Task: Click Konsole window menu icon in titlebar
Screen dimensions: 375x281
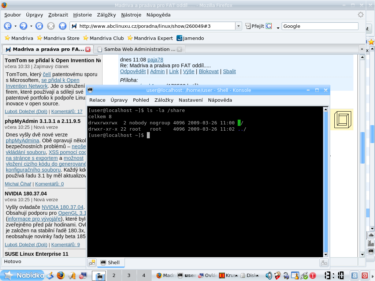Action: (x=90, y=90)
